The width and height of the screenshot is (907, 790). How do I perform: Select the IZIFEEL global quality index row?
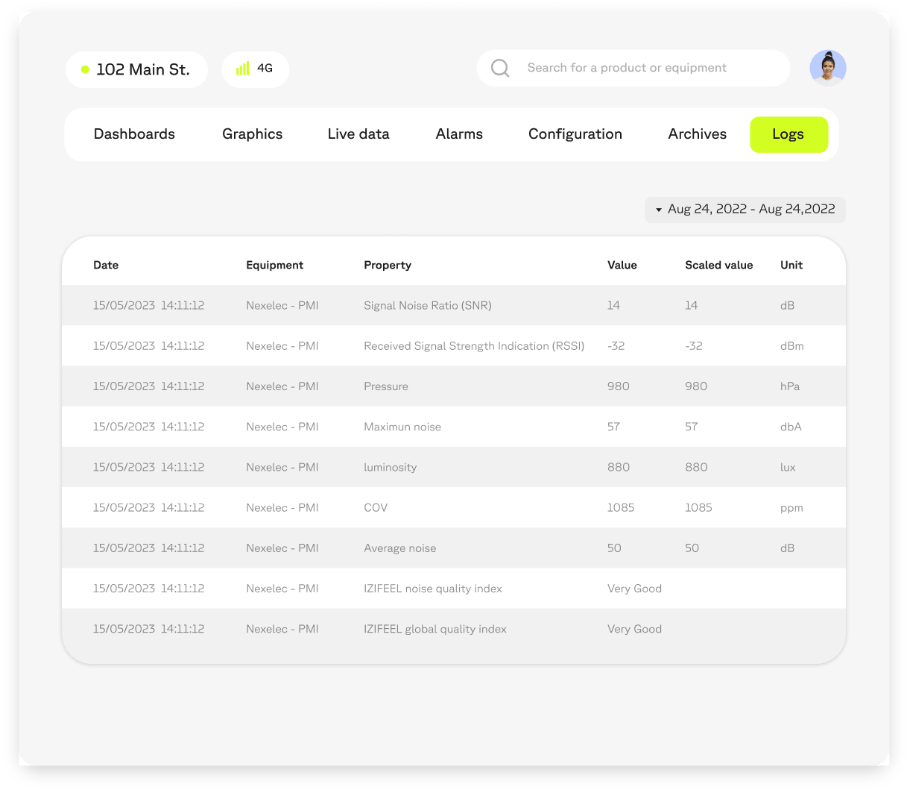[434, 629]
